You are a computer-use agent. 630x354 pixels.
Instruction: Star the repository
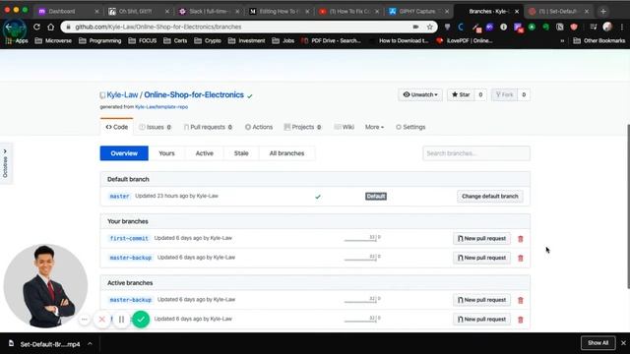tap(461, 94)
